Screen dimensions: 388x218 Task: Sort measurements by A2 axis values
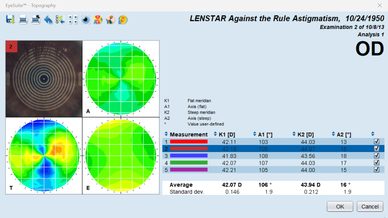click(x=332, y=134)
